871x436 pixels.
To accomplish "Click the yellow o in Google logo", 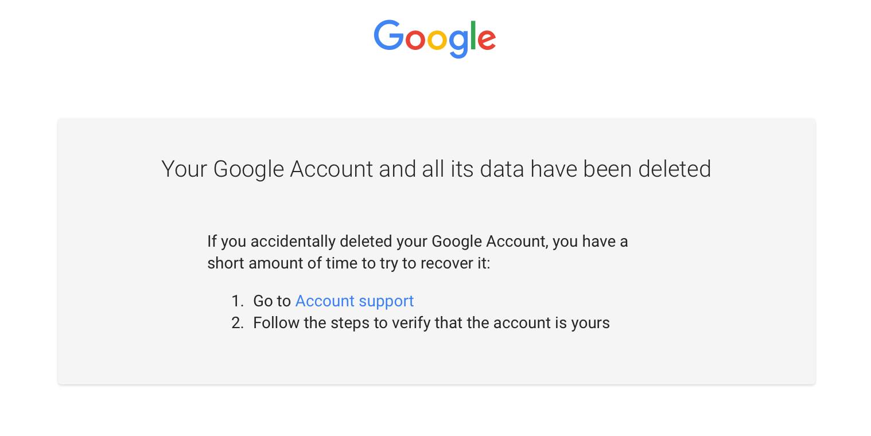I will coord(437,40).
